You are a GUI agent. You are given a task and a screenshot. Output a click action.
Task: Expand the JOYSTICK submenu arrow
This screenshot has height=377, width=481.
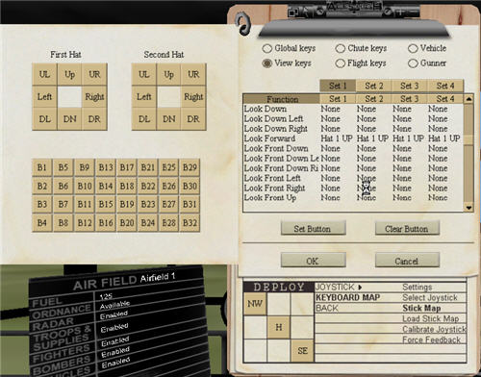click(x=360, y=288)
